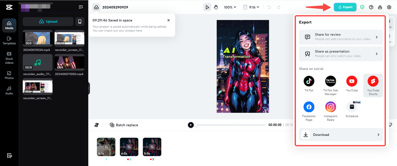The width and height of the screenshot is (397, 166).
Task: Play the video preview
Action: coord(191,125)
